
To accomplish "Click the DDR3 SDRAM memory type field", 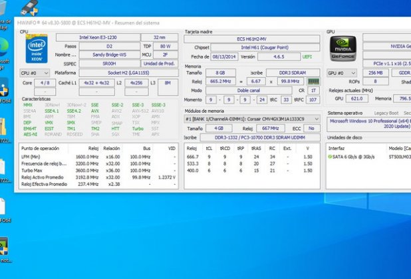I will pos(293,73).
